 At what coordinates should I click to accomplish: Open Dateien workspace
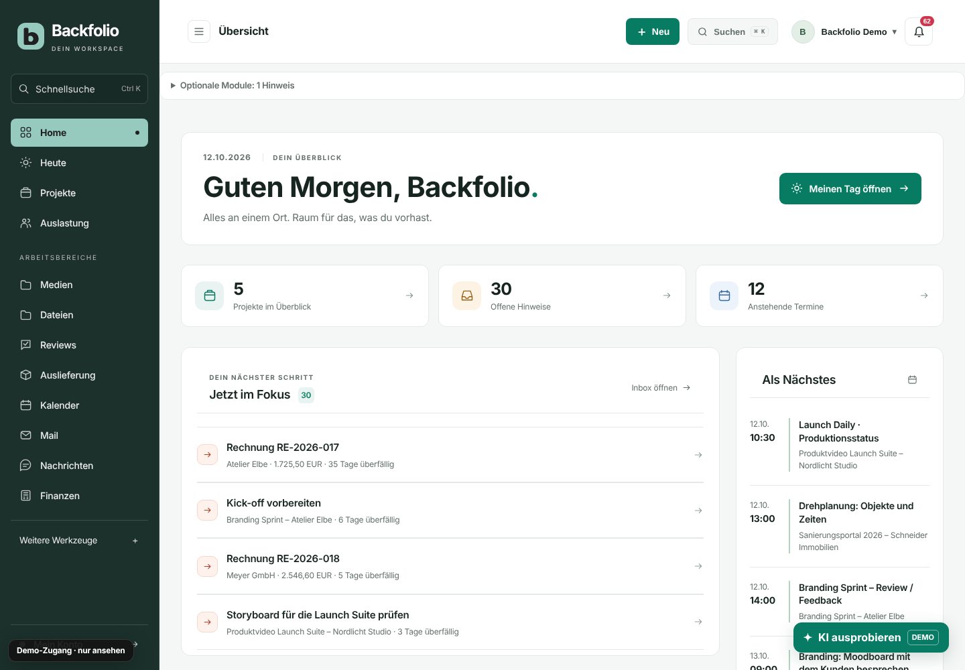(x=79, y=315)
